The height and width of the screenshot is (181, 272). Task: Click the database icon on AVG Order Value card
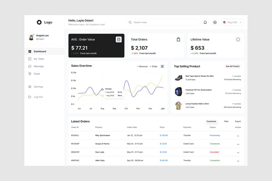[x=119, y=39]
